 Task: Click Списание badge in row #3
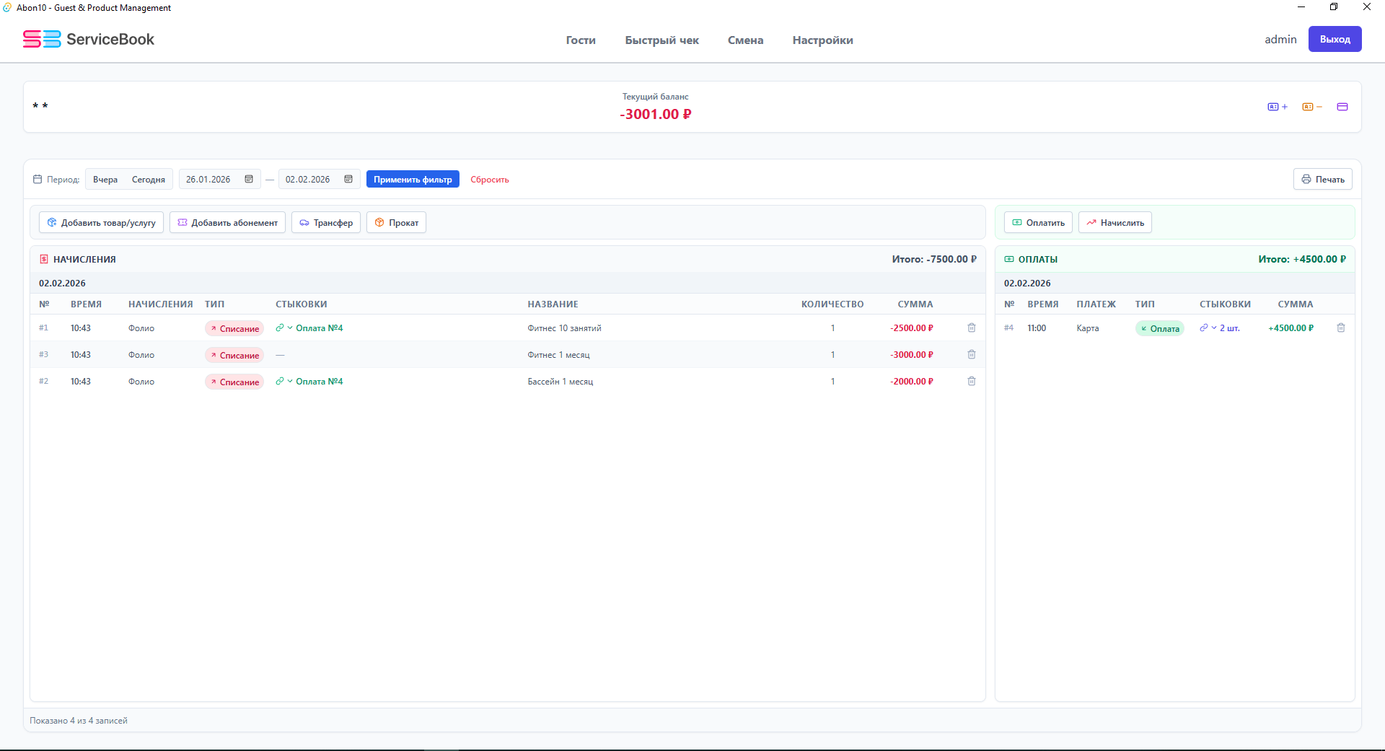tap(234, 355)
